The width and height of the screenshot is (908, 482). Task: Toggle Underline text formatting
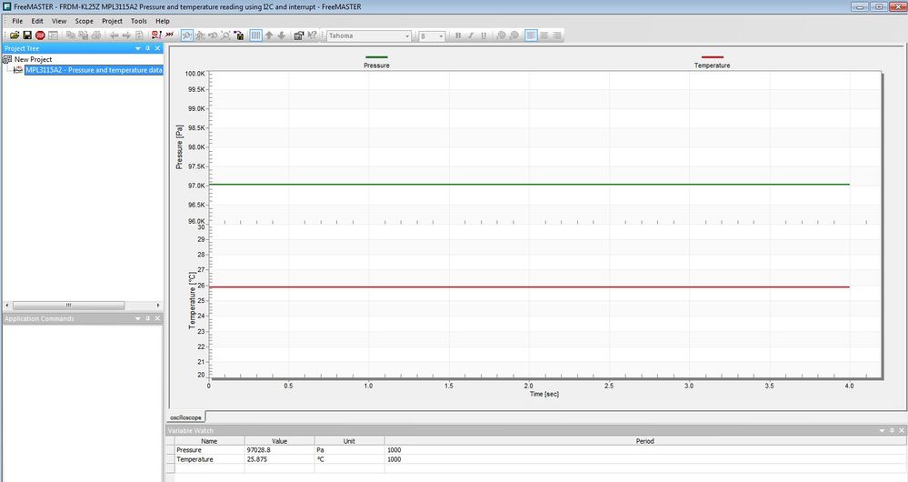[x=484, y=35]
